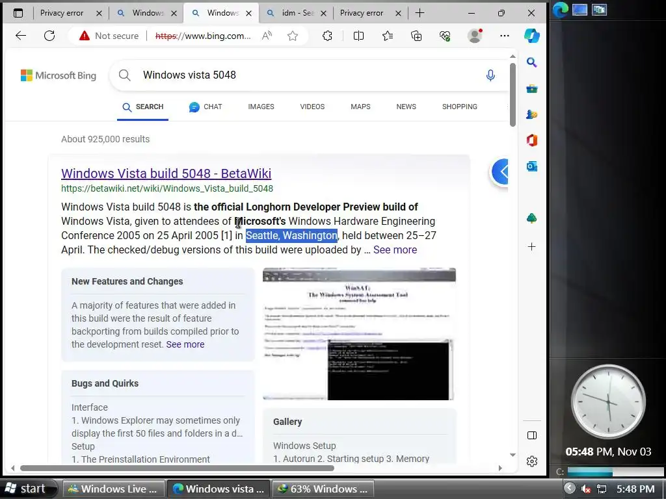
Task: Open the WinSAT screenshot thumbnail
Action: tap(359, 334)
